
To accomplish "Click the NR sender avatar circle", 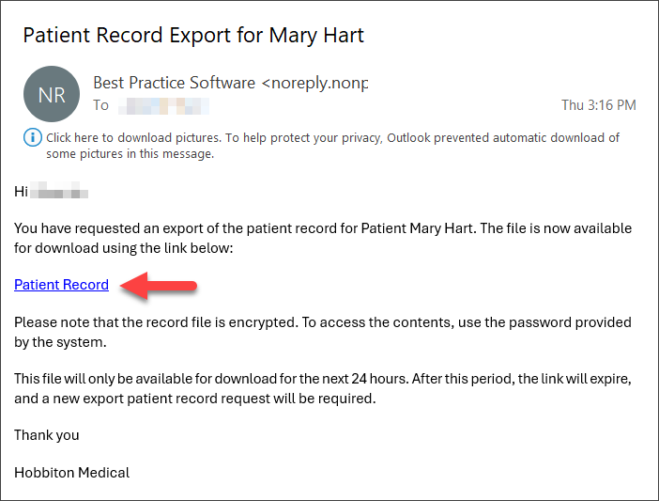I will click(x=51, y=94).
